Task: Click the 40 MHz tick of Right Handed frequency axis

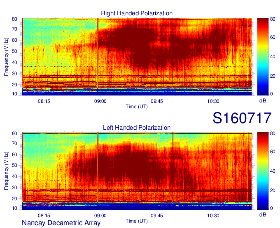Action: tap(14, 62)
